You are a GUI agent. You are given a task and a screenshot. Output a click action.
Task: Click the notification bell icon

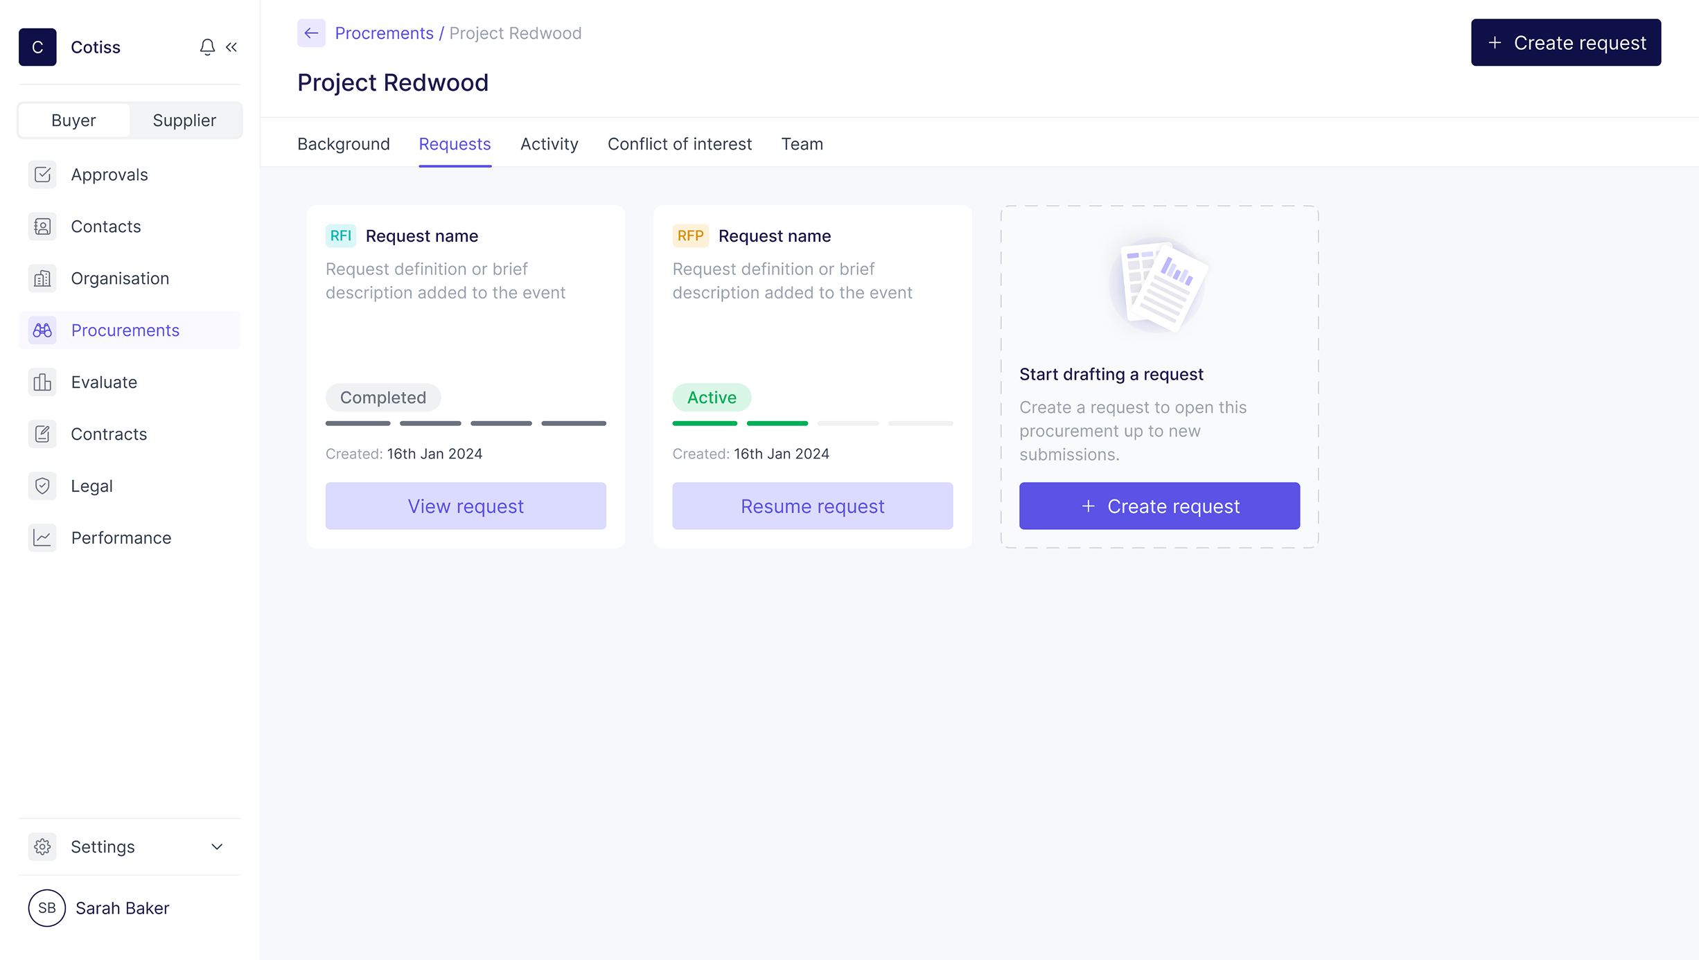[x=207, y=47]
